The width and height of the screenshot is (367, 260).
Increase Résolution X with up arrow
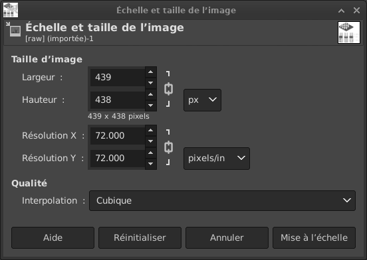(151, 130)
